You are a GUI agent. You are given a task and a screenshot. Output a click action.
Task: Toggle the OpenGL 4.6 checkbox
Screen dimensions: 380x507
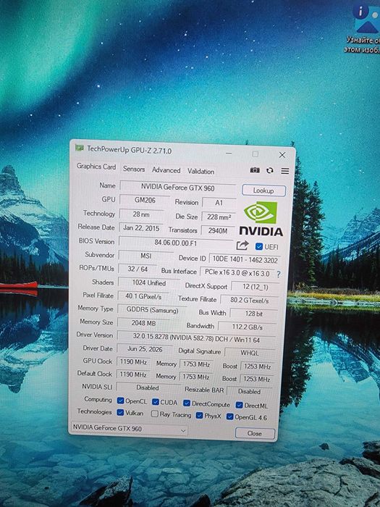click(x=229, y=416)
